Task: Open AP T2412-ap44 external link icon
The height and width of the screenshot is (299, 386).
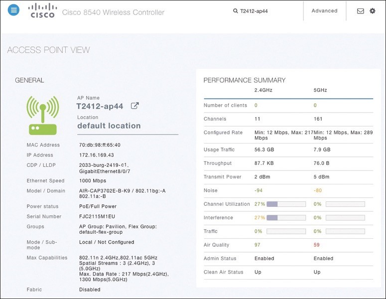Action: tap(134, 106)
